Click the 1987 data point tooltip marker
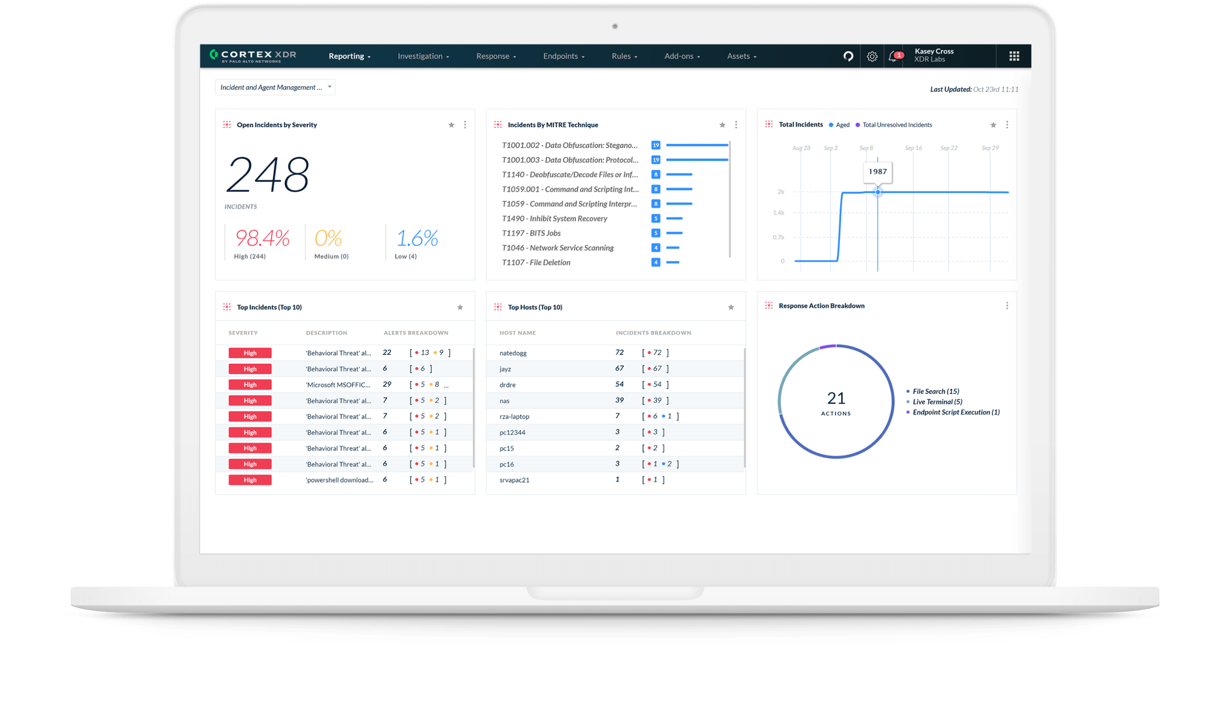This screenshot has width=1208, height=705. 878,192
